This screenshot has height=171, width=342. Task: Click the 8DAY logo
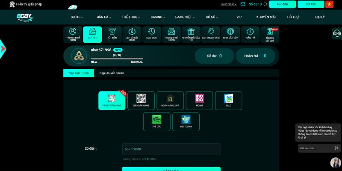(x=25, y=17)
